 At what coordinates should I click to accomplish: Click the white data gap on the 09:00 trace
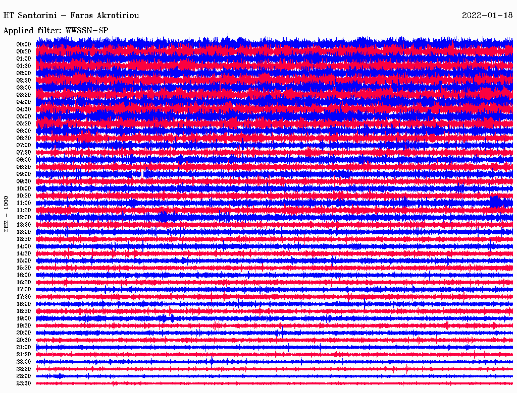(142, 173)
